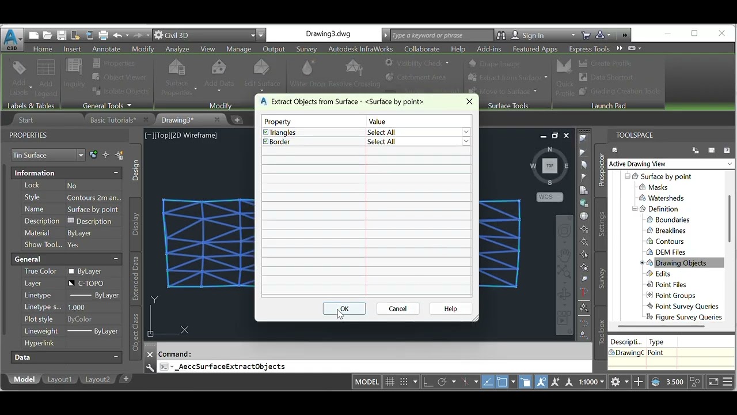Click OK in Extract Objects dialog
This screenshot has height=415, width=737.
coord(344,309)
